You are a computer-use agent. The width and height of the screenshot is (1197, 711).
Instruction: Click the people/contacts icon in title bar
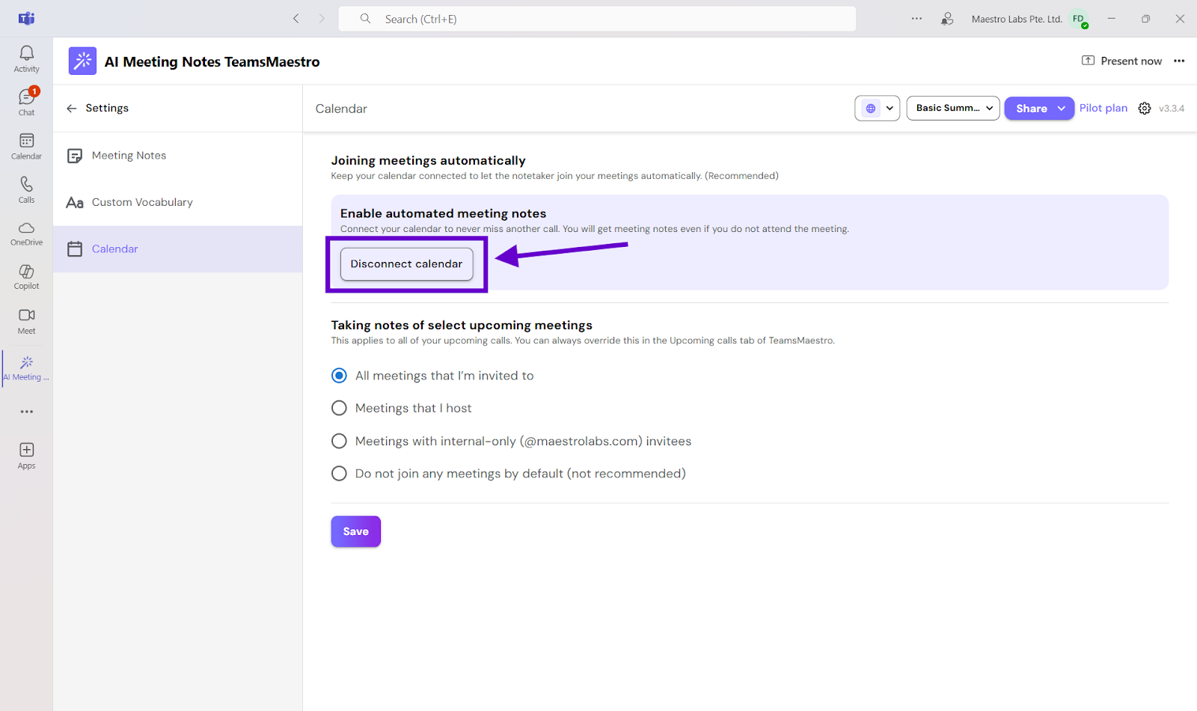tap(947, 19)
